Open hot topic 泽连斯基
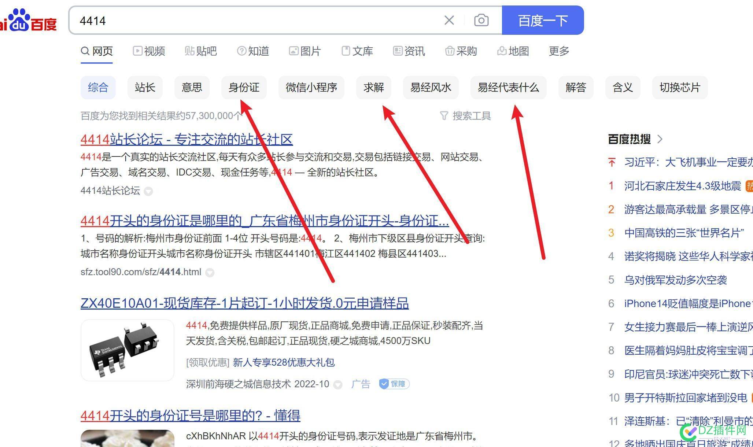The height and width of the screenshot is (447, 753). (x=689, y=421)
